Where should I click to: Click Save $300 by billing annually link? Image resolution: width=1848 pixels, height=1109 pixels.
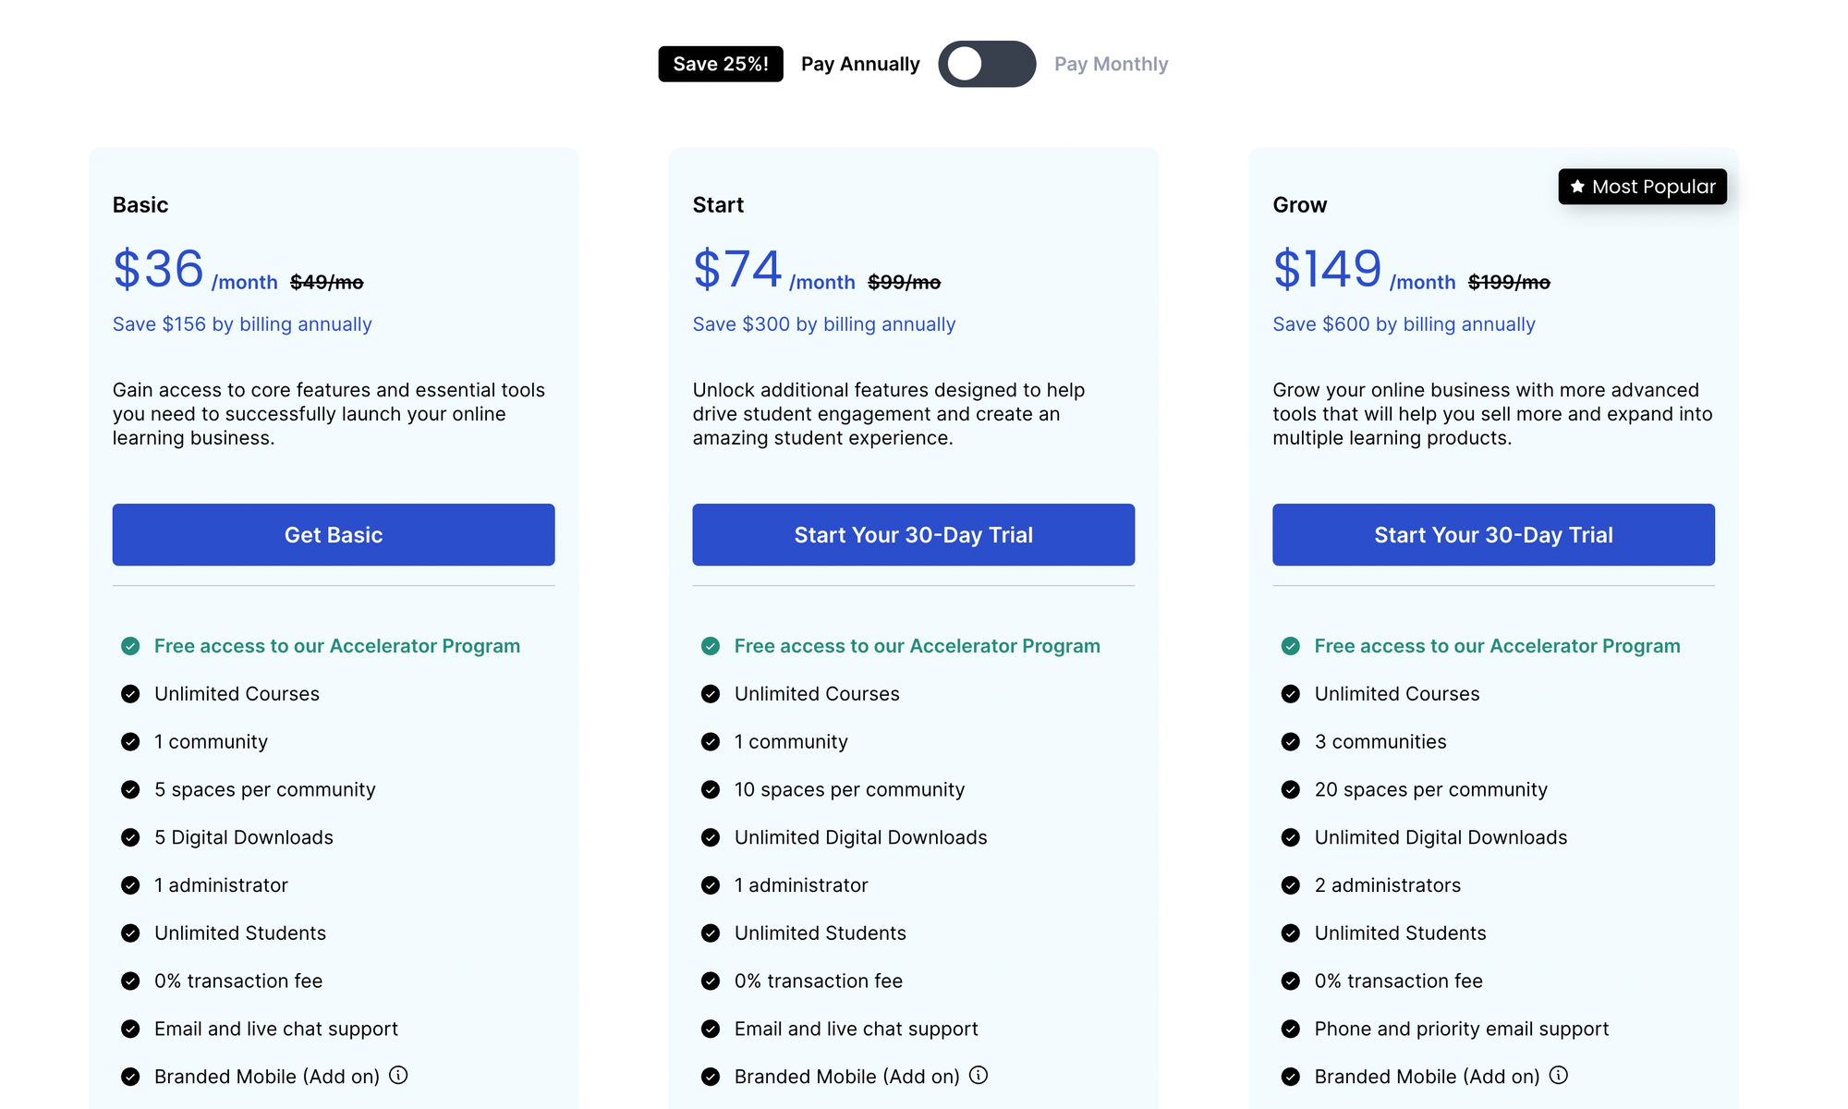823,324
